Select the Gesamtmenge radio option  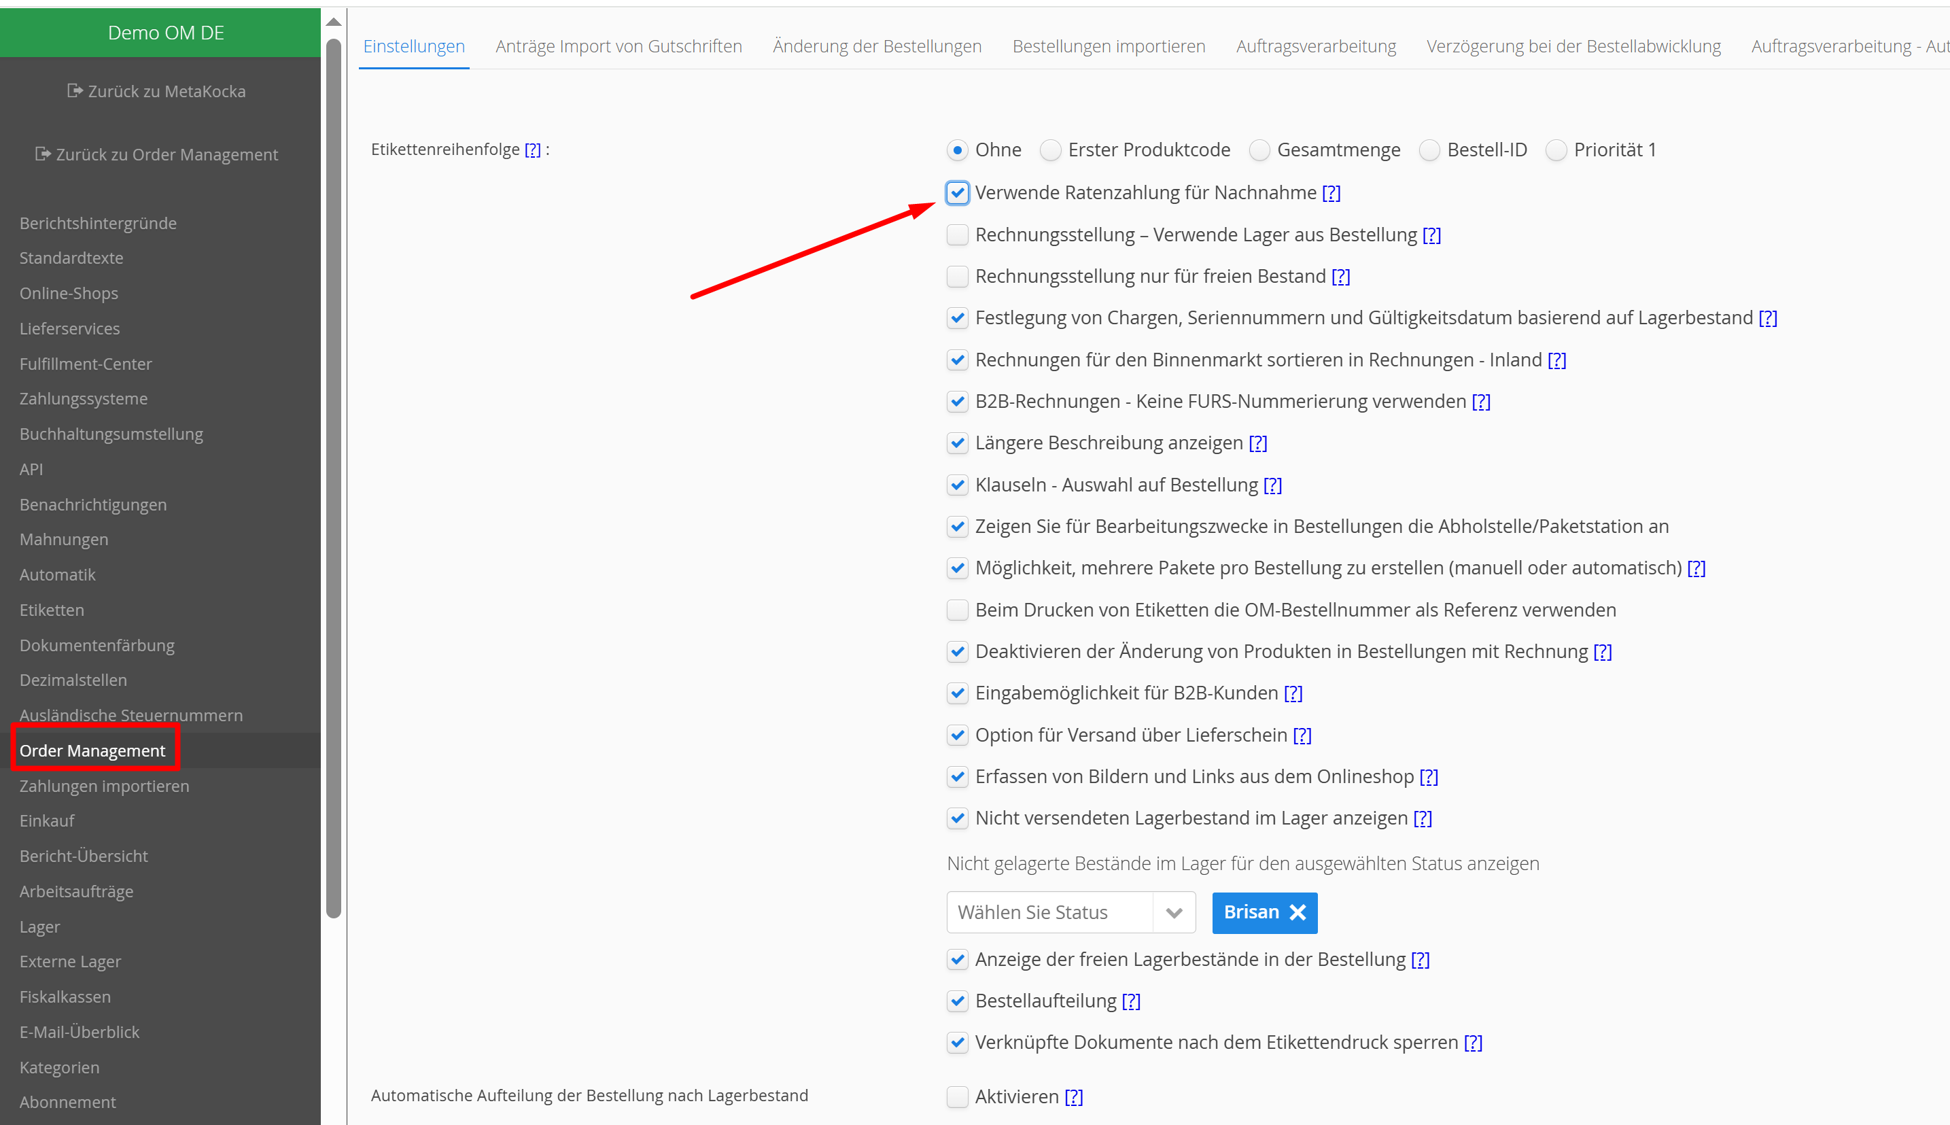pyautogui.click(x=1259, y=150)
